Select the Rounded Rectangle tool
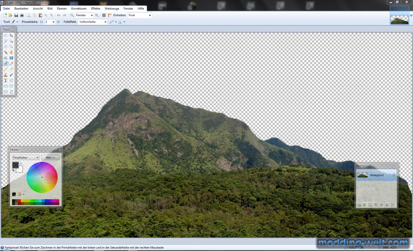This screenshot has width=413, height=251. [11, 86]
